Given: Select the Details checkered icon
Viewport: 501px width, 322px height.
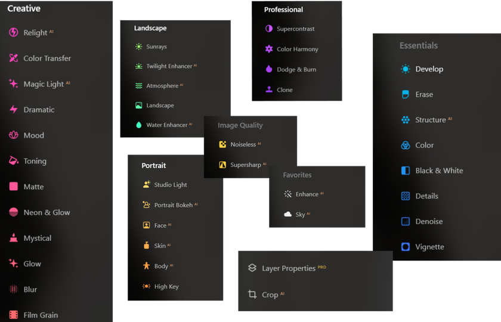Looking at the screenshot, I should coord(406,196).
